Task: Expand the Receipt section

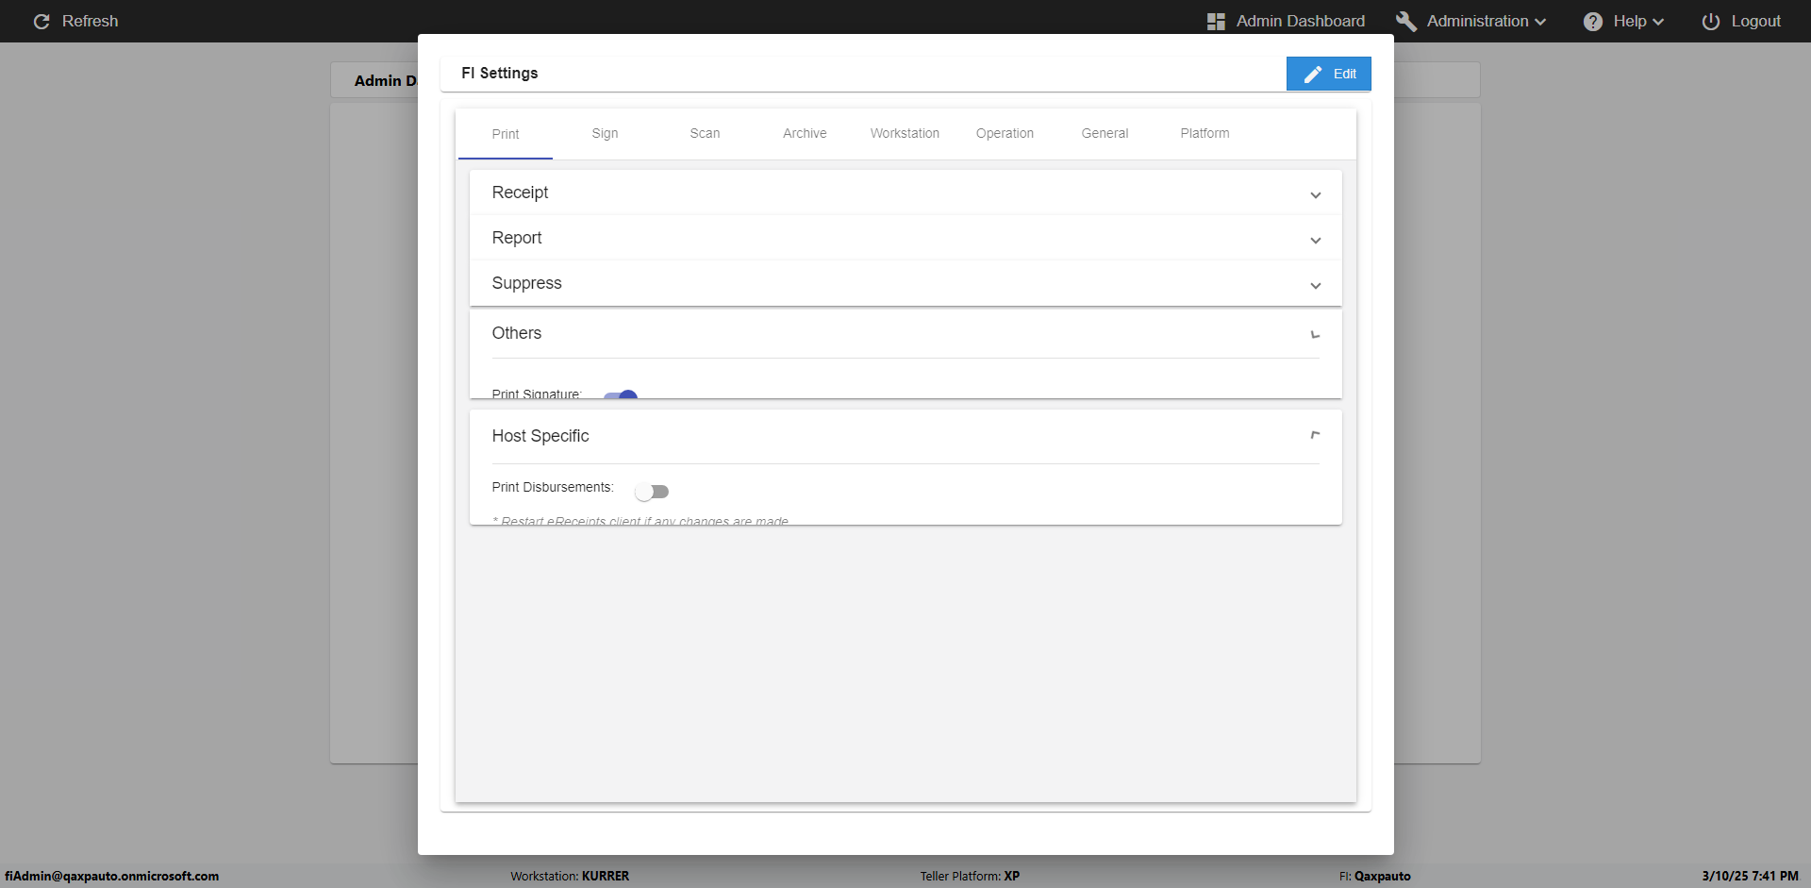Action: [x=1315, y=194]
